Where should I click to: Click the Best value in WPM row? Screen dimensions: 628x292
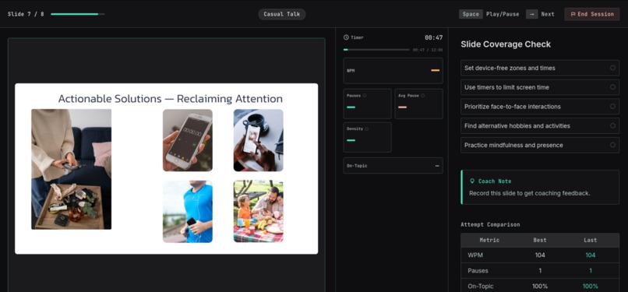click(x=539, y=255)
